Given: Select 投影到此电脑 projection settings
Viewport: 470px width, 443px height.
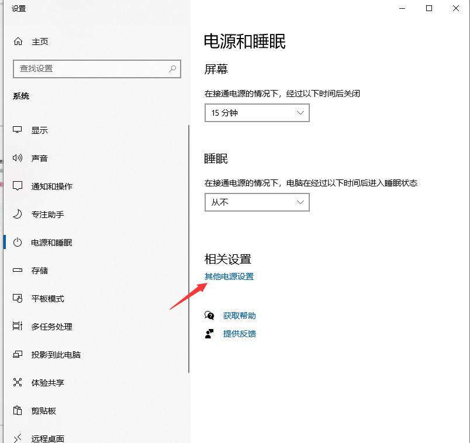Looking at the screenshot, I should click(x=17, y=354).
